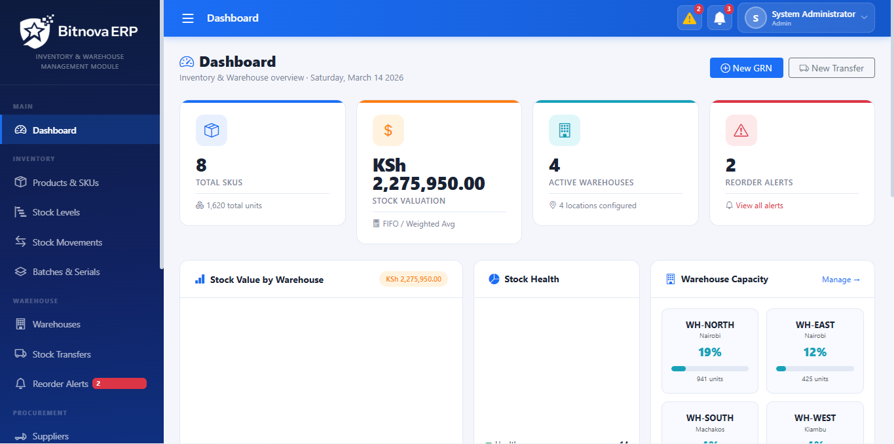Click the user avatar with letter S
The height and width of the screenshot is (444, 894).
pyautogui.click(x=756, y=18)
